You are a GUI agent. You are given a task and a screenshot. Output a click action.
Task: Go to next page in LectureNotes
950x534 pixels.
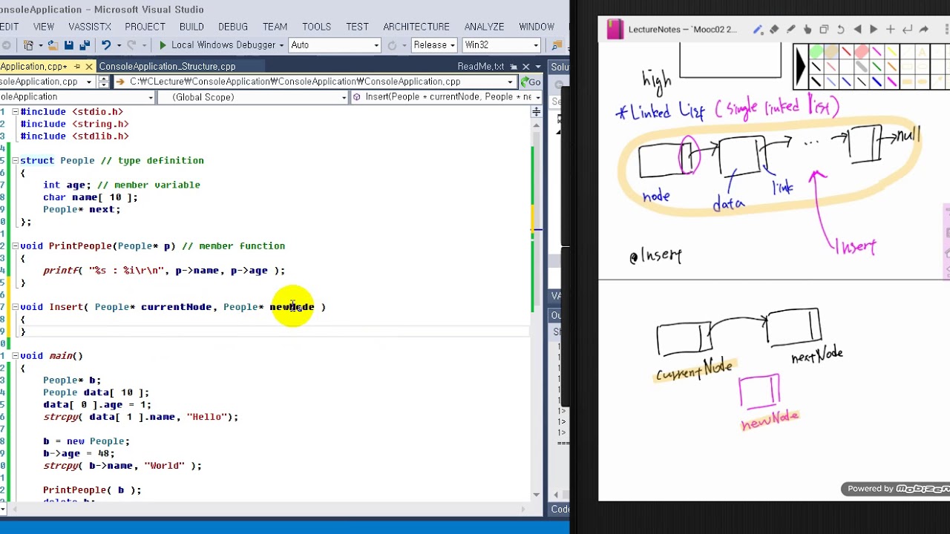pos(874,30)
